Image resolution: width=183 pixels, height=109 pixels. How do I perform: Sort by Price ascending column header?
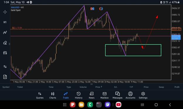pos(99,87)
